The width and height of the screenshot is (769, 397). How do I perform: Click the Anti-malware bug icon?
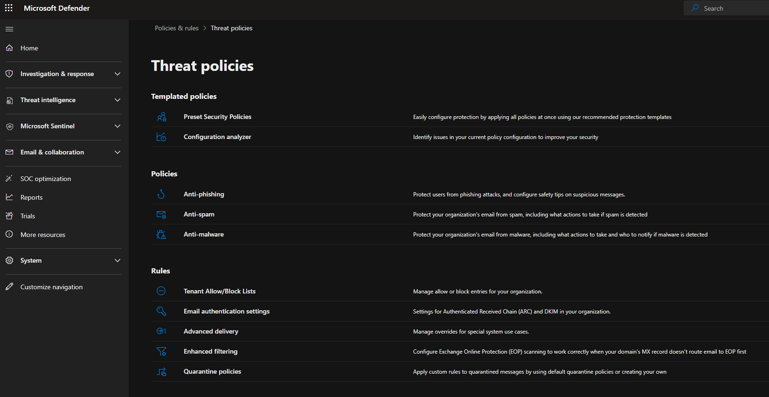(161, 234)
